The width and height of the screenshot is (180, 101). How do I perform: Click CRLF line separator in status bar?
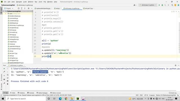point(141,95)
